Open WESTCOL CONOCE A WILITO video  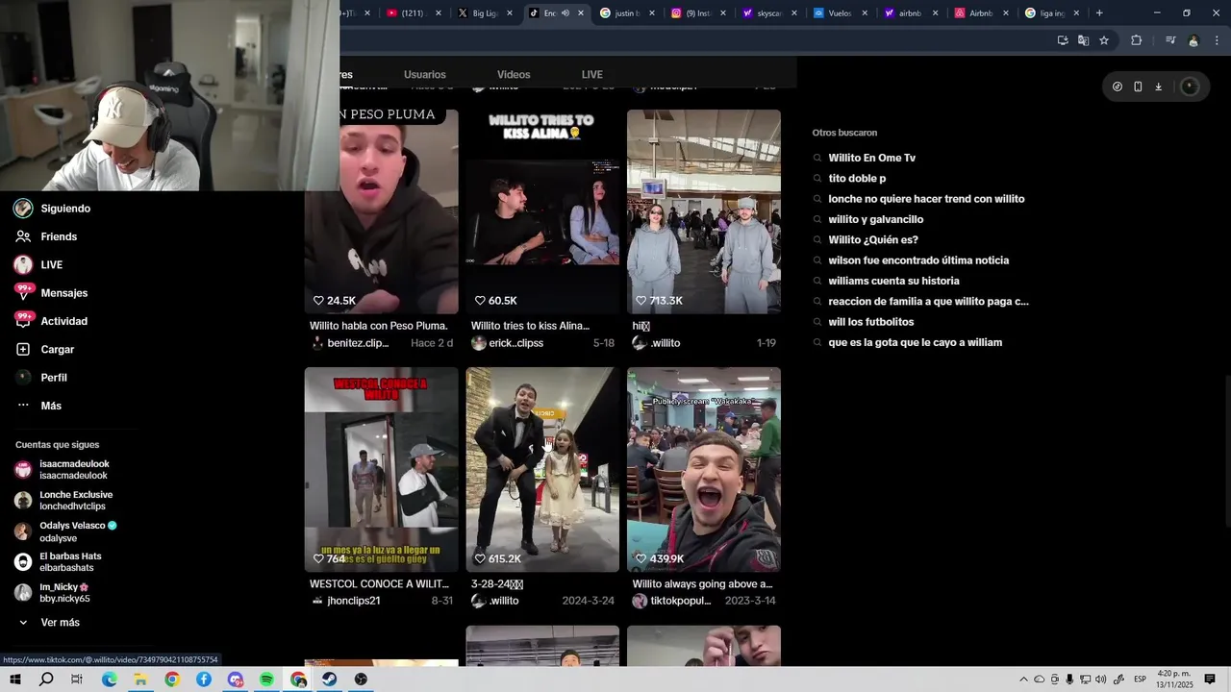(382, 470)
